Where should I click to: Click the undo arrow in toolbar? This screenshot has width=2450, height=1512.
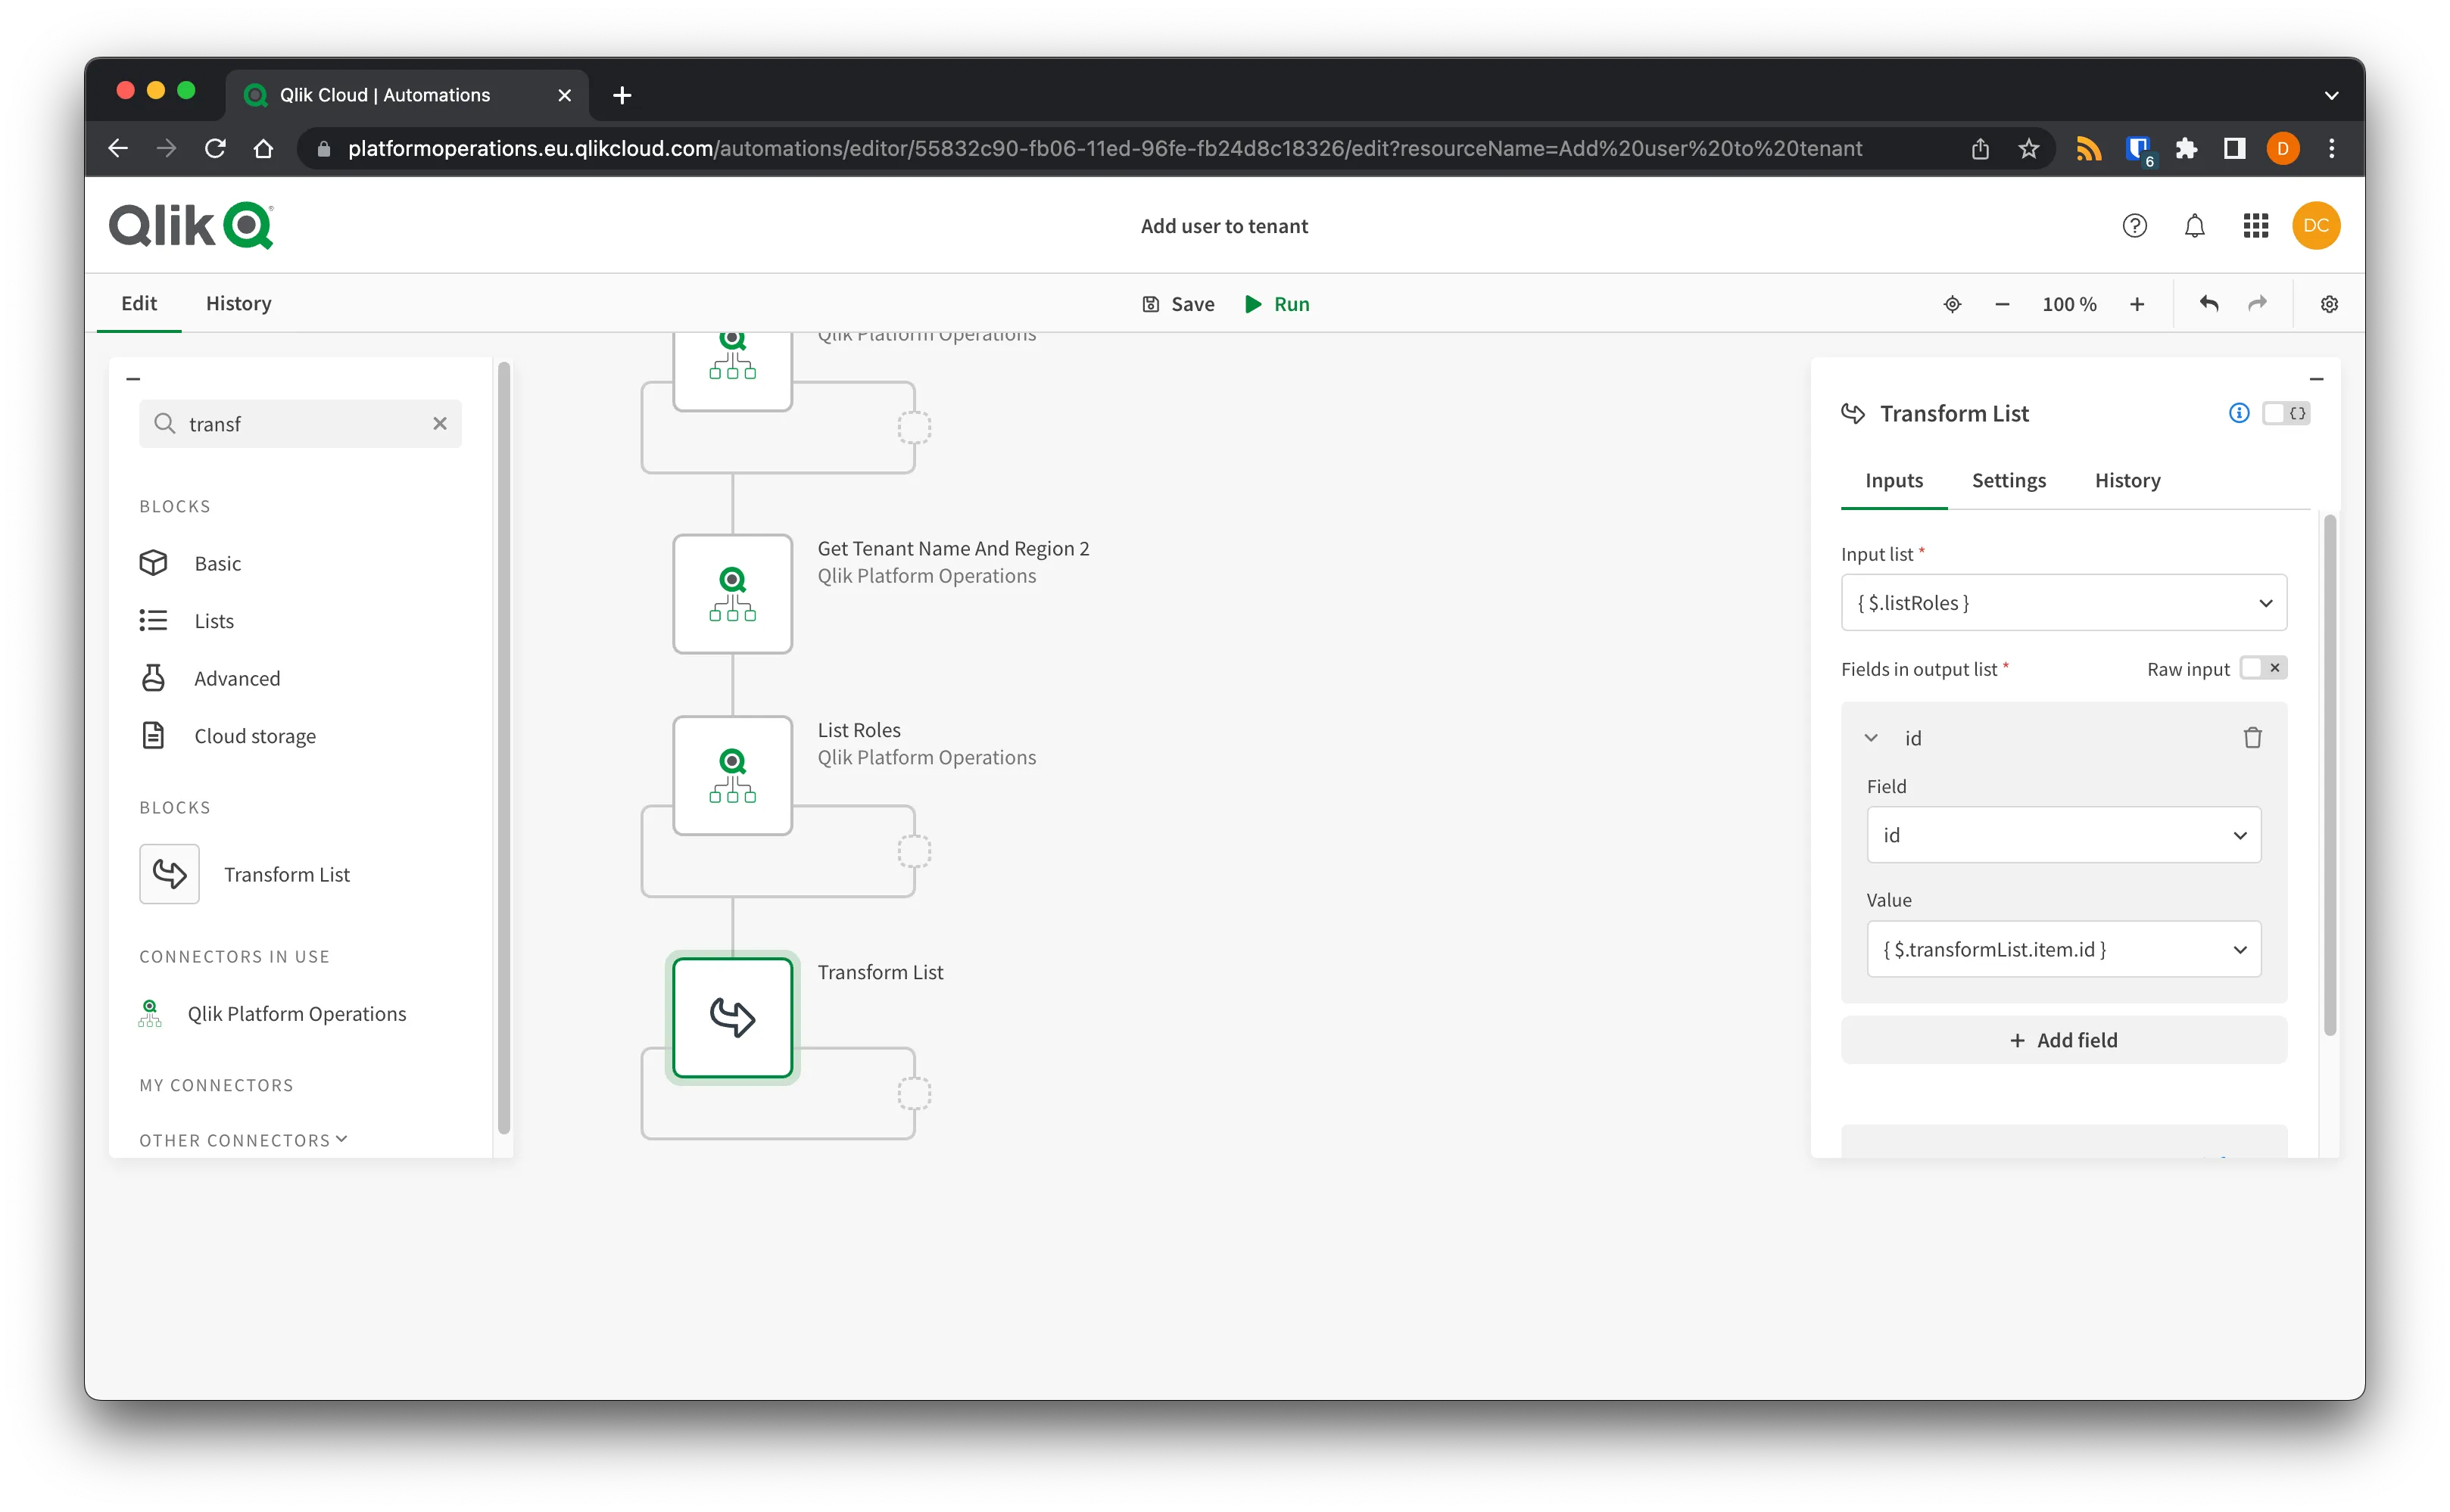pyautogui.click(x=2211, y=304)
